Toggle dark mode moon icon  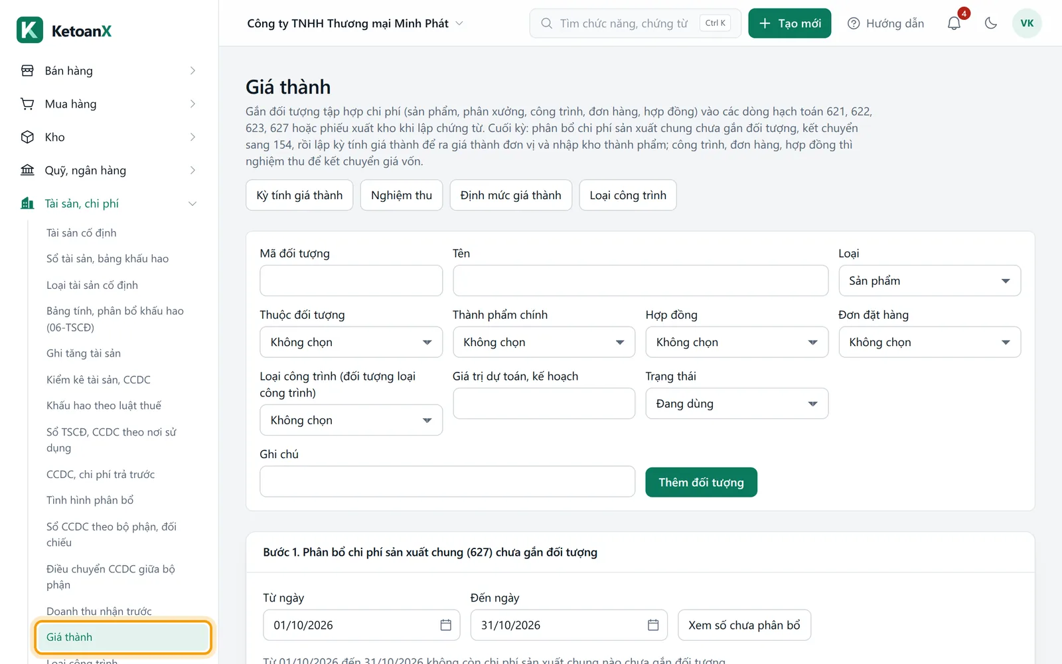[991, 23]
